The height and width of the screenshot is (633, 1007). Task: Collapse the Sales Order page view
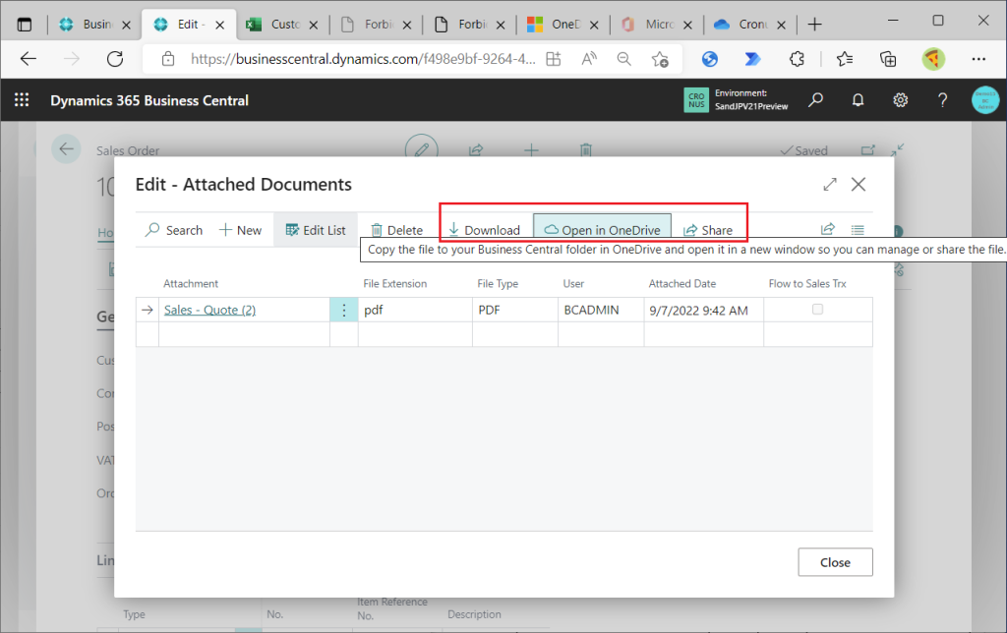897,149
